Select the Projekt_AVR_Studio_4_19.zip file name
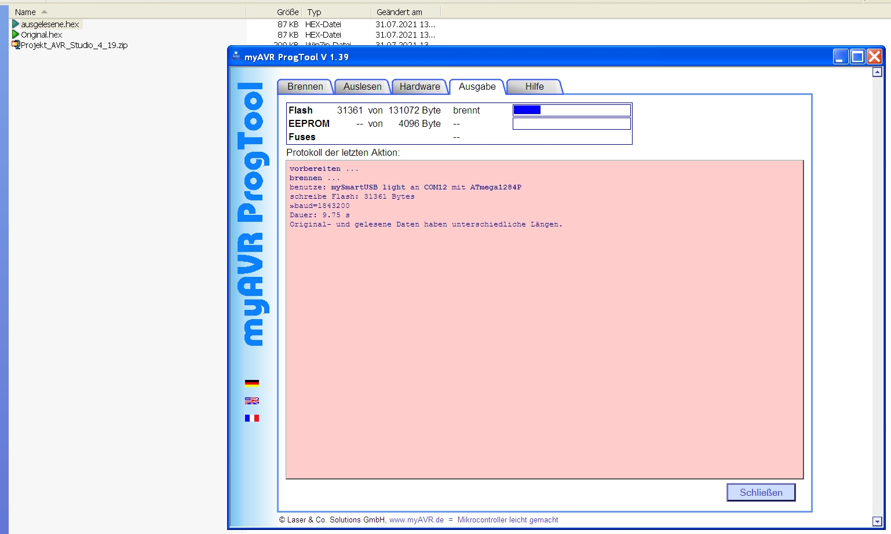Viewport: 891px width, 534px height. (x=74, y=45)
